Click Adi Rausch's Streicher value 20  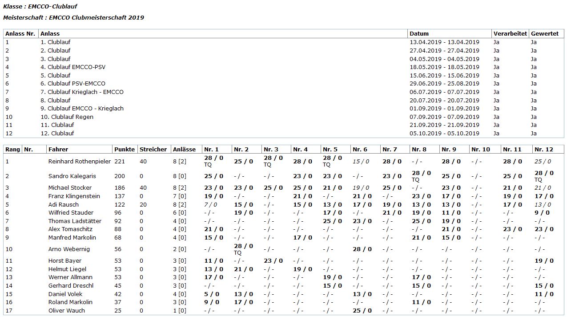pos(143,205)
